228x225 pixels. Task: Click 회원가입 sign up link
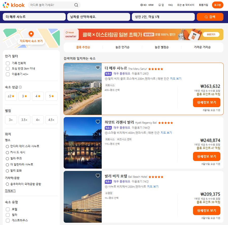[203, 5]
